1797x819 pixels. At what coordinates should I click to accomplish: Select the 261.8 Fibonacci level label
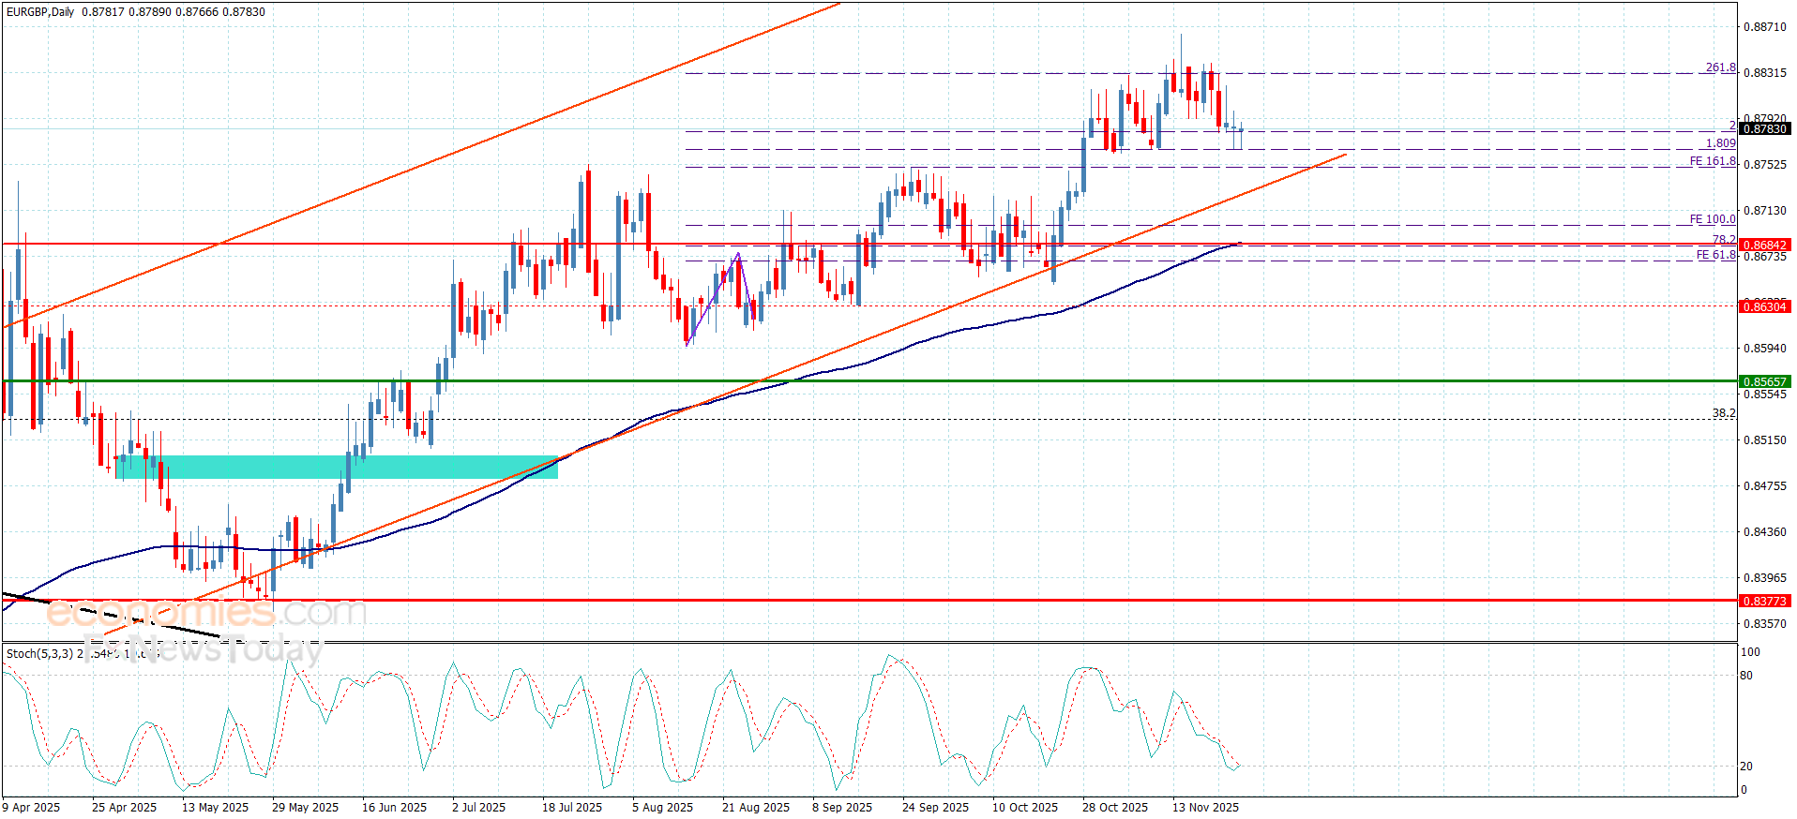(x=1720, y=67)
